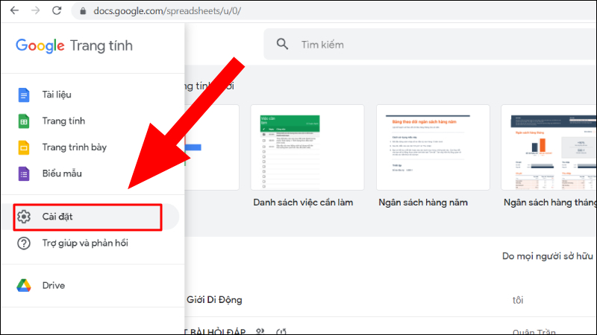Image resolution: width=597 pixels, height=335 pixels.
Task: Click the Cài đặt gear icon
Action: point(24,217)
